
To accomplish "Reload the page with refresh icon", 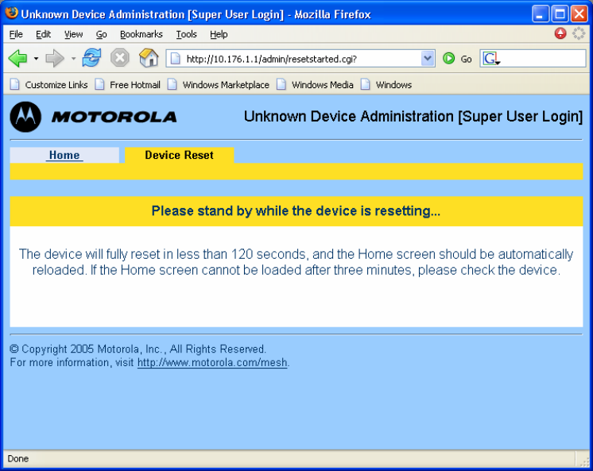I will [92, 58].
